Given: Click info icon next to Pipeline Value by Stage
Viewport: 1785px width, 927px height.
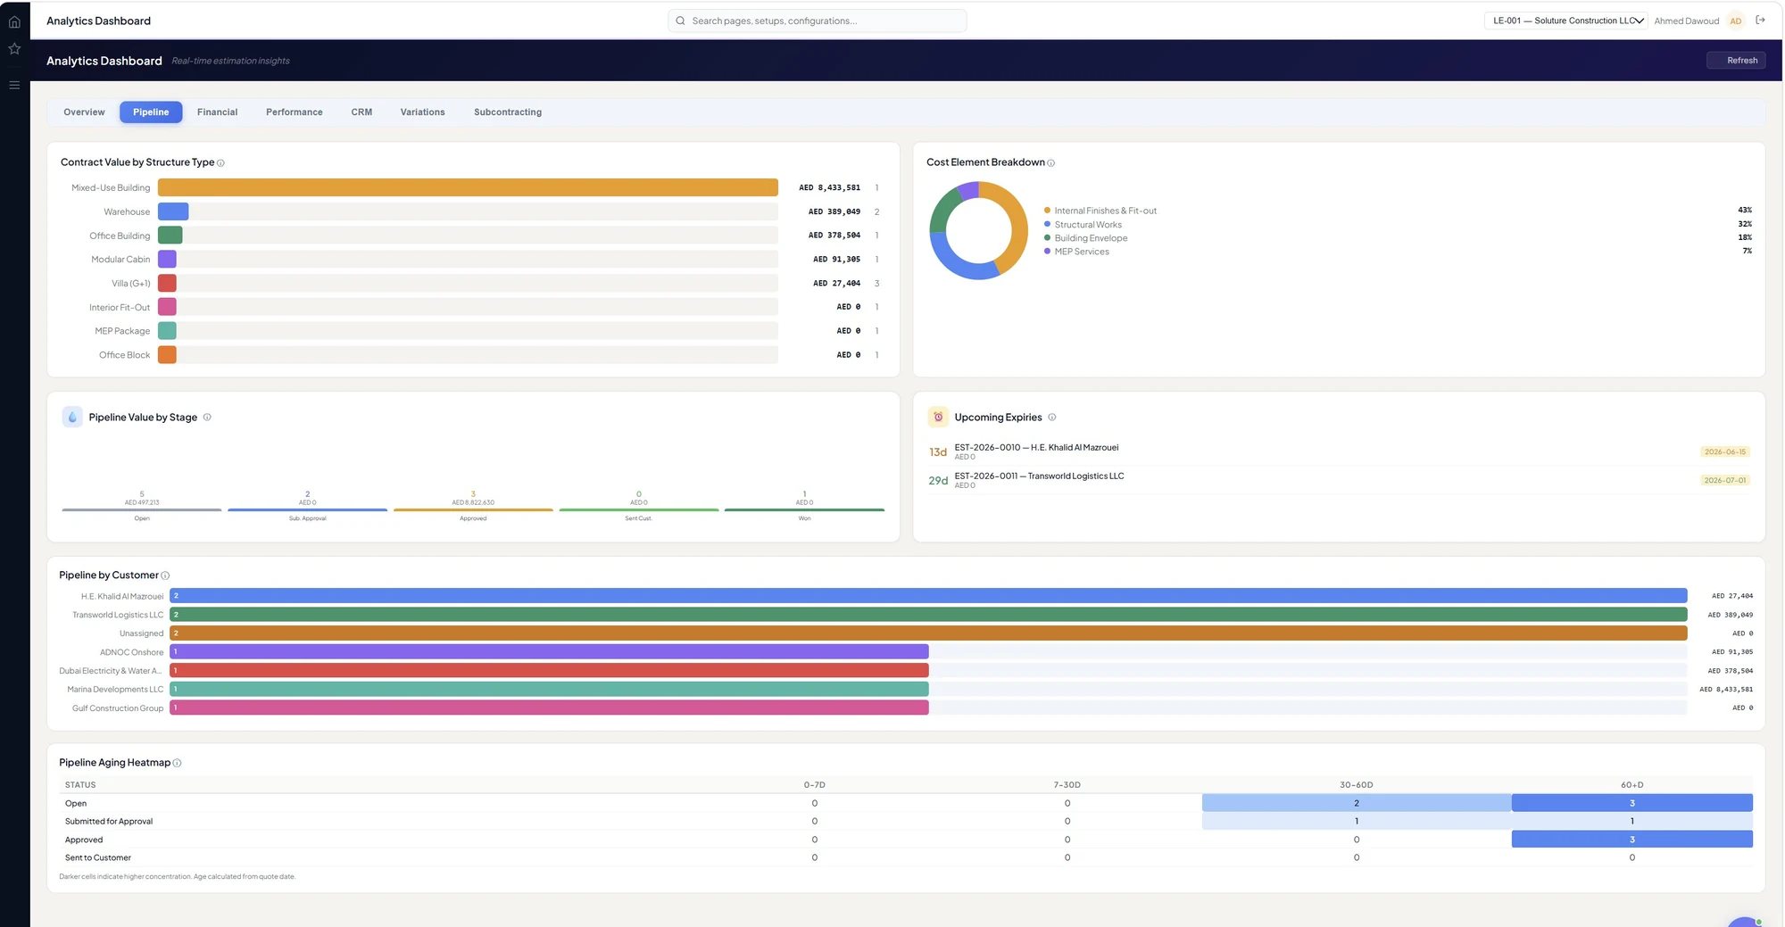Looking at the screenshot, I should [207, 417].
